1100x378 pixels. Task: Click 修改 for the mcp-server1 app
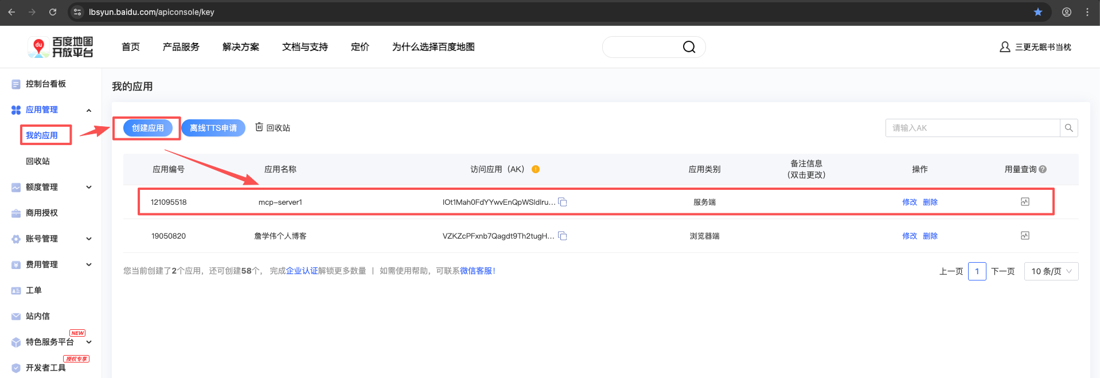point(909,202)
